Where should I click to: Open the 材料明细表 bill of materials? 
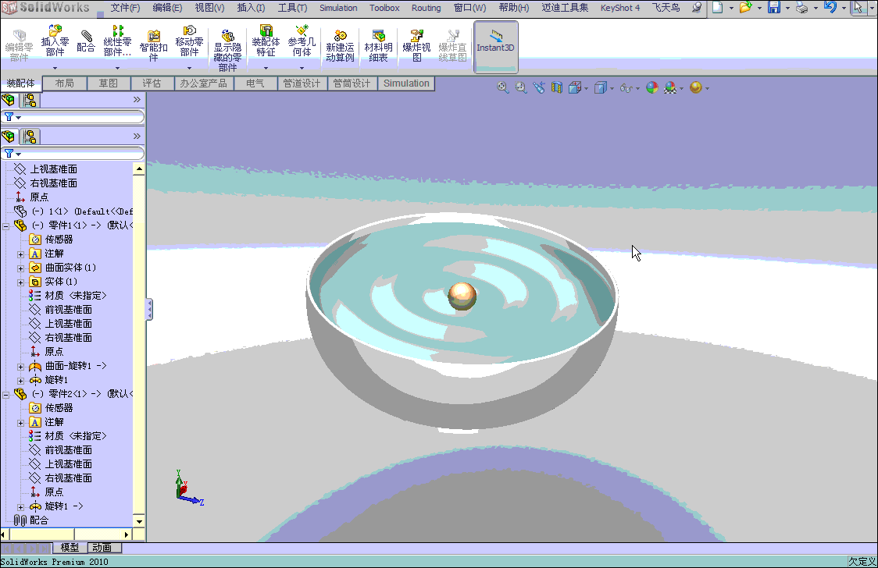coord(379,46)
